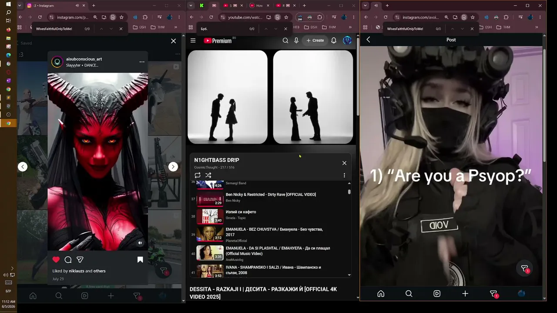
Task: Close the Instagram post overlay in left window
Action: pos(173,41)
